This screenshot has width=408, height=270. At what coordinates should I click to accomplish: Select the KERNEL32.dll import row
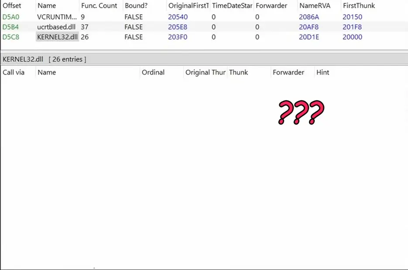[57, 37]
